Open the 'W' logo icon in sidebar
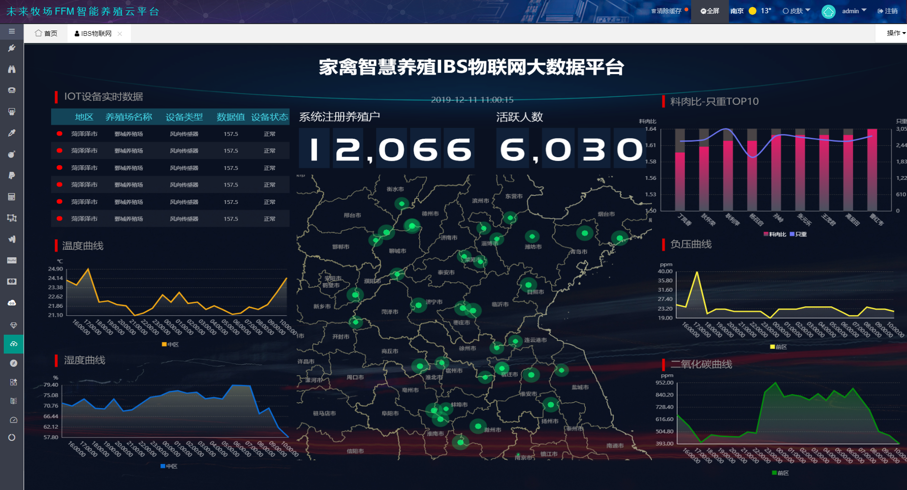 point(12,239)
